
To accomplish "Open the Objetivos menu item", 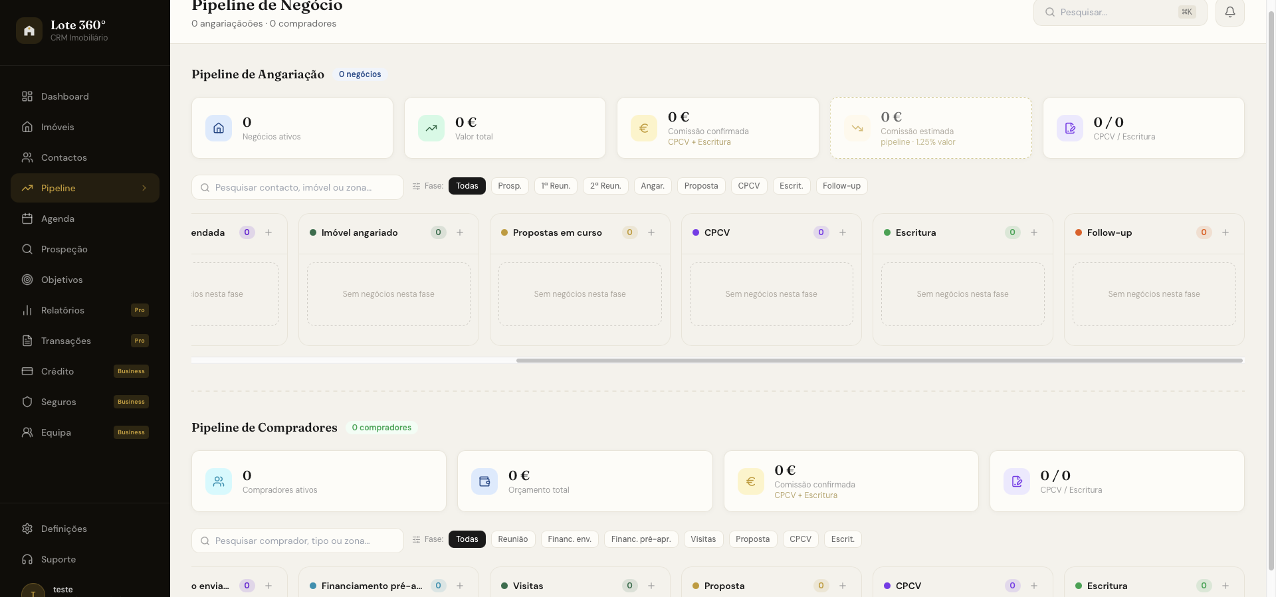I will point(85,280).
